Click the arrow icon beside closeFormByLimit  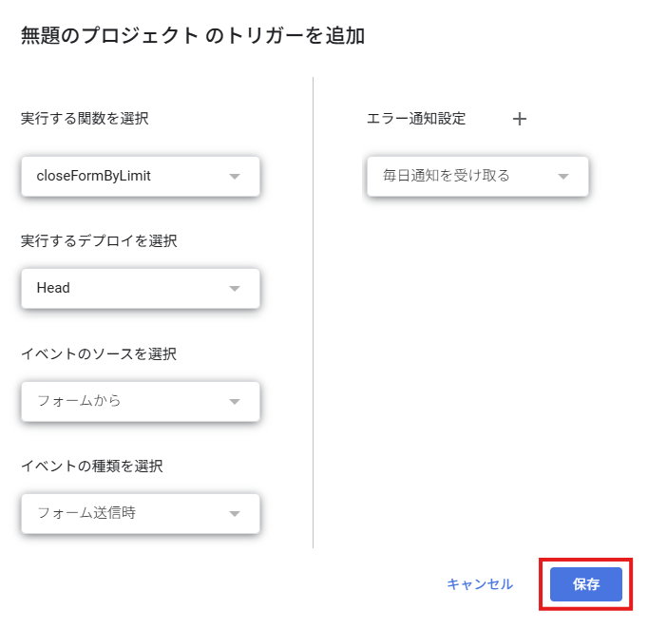pyautogui.click(x=235, y=177)
